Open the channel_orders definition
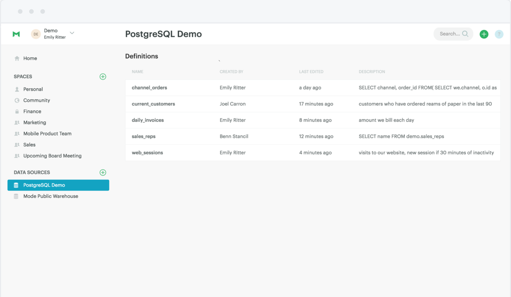This screenshot has height=297, width=511. tap(149, 88)
